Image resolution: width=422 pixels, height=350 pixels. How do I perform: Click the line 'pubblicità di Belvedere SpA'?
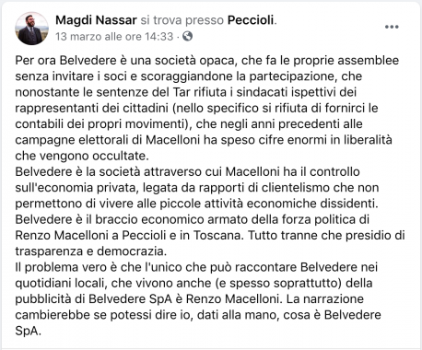[x=190, y=299]
